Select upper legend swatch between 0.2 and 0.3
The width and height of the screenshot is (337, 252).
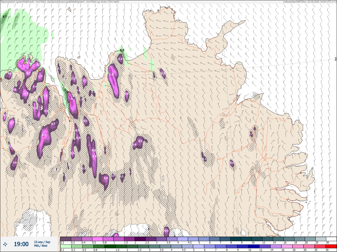point(66,239)
